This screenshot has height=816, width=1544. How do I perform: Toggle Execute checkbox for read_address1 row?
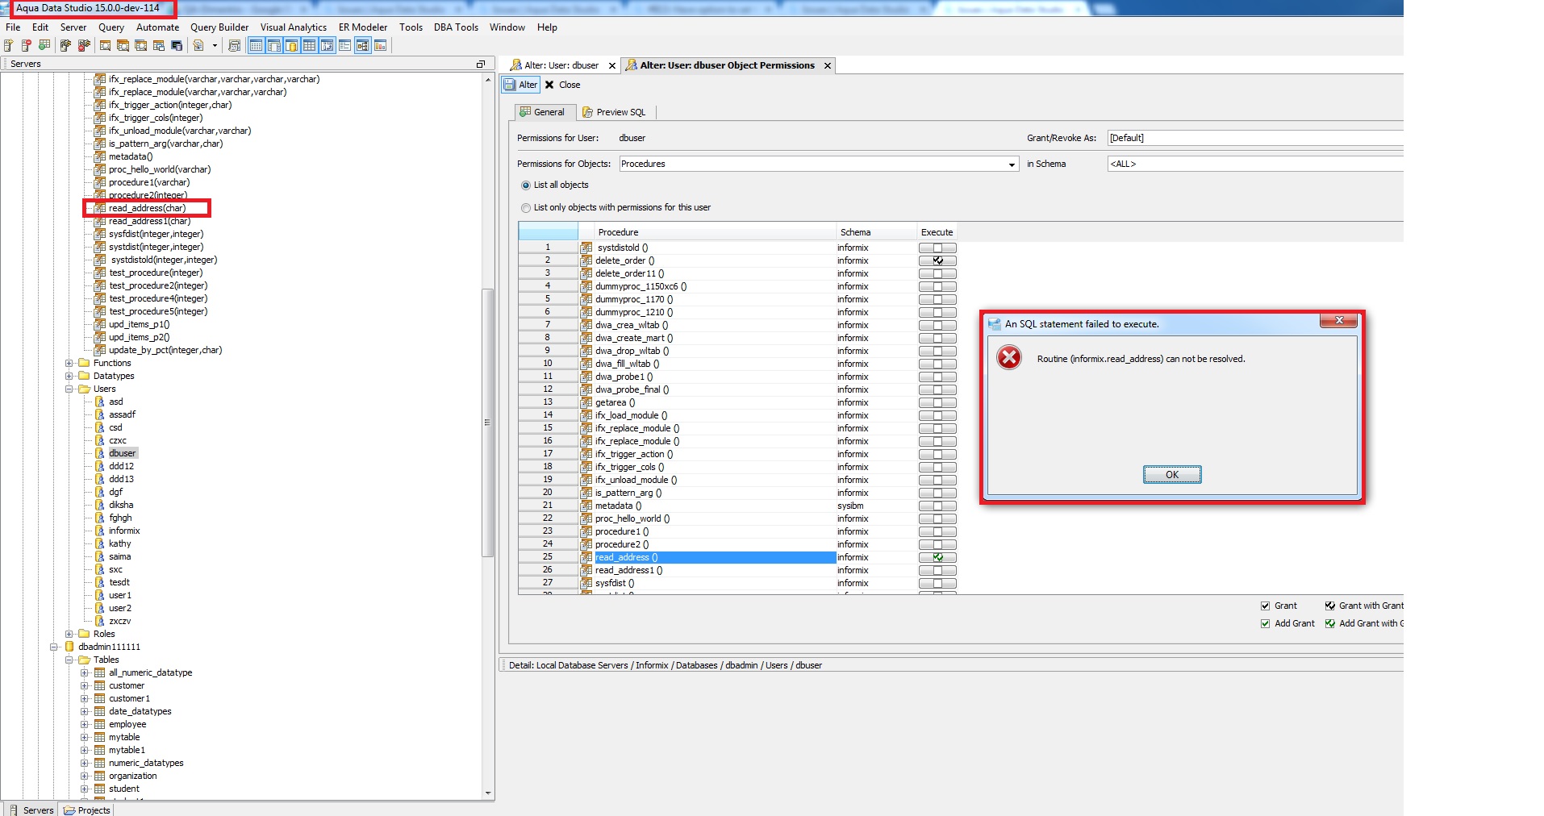(x=937, y=570)
